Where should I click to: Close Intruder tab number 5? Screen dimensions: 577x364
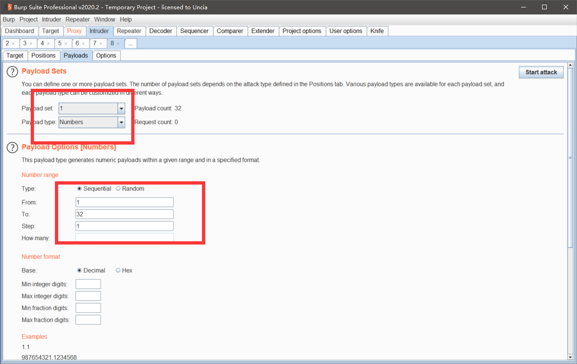click(66, 43)
